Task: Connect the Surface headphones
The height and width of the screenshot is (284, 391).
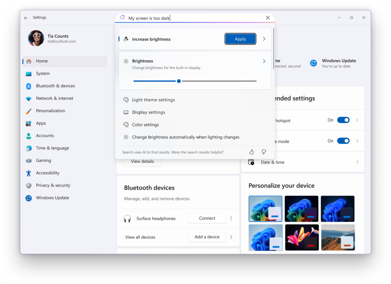Action: pyautogui.click(x=207, y=218)
